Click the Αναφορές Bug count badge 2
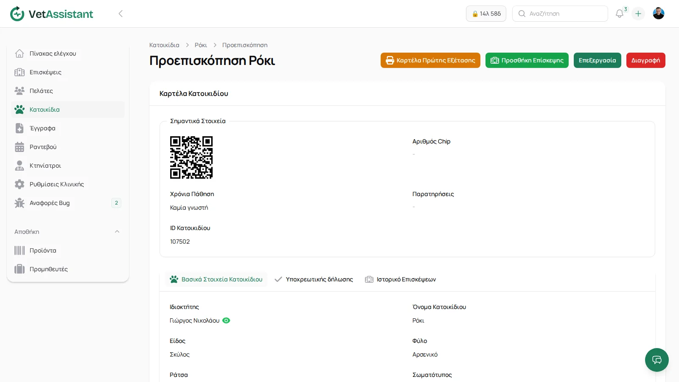This screenshot has height=382, width=679. click(116, 203)
